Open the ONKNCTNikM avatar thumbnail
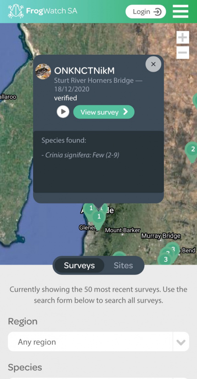The width and height of the screenshot is (197, 379). [x=43, y=72]
